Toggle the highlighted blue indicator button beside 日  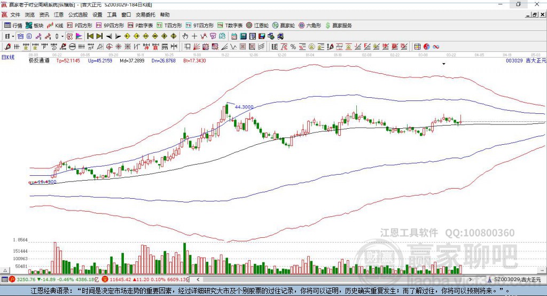[x=20, y=36]
